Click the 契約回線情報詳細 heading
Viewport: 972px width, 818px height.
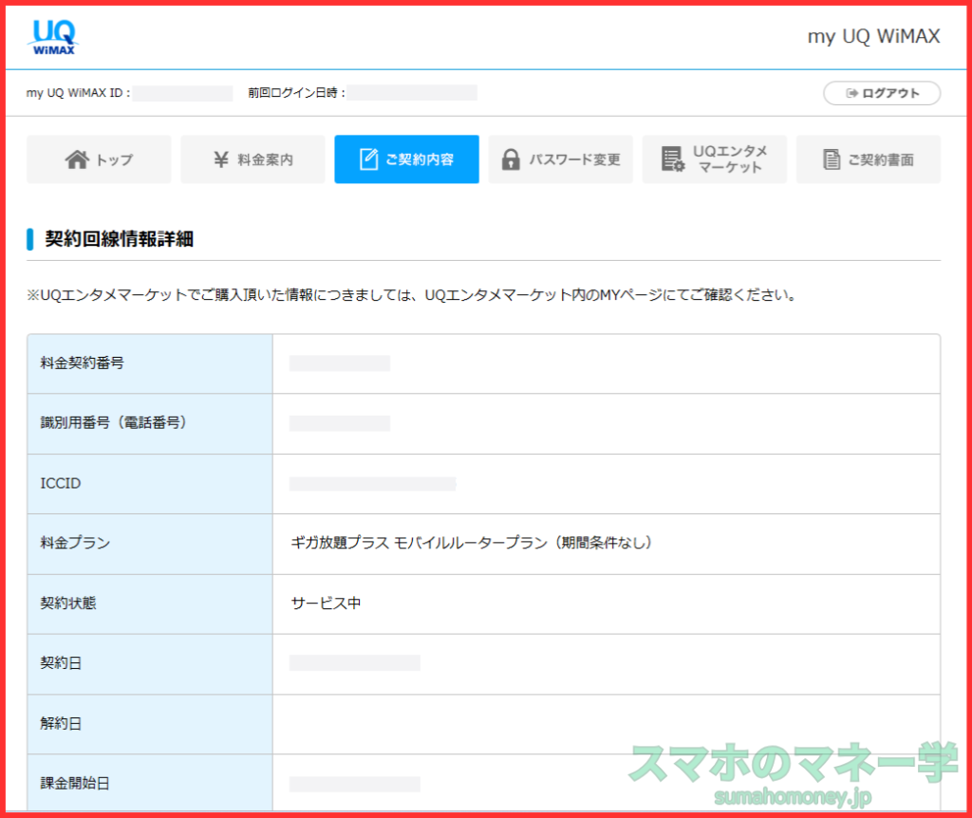pyautogui.click(x=119, y=238)
